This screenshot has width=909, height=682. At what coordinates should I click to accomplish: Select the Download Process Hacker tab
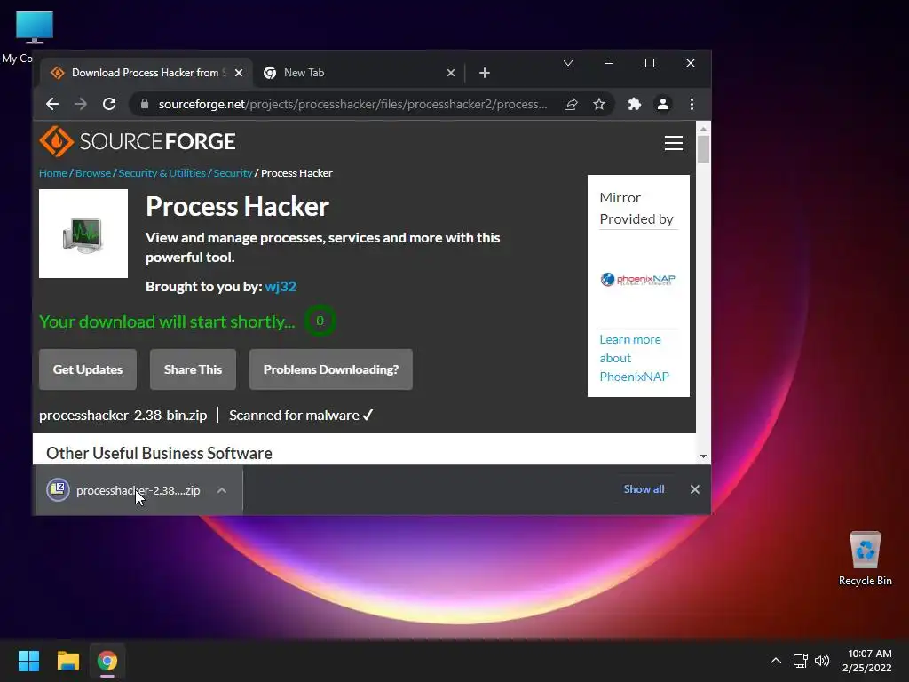[146, 73]
